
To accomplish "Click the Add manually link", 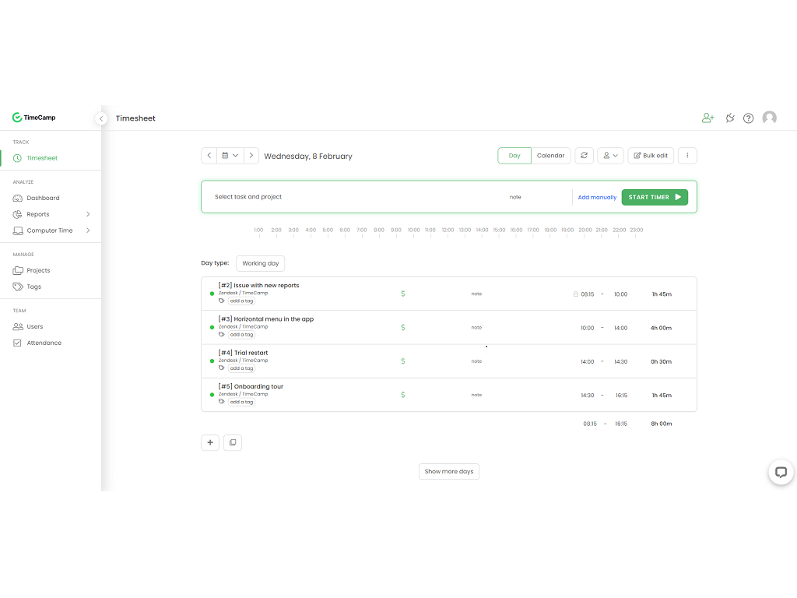I will click(597, 198).
